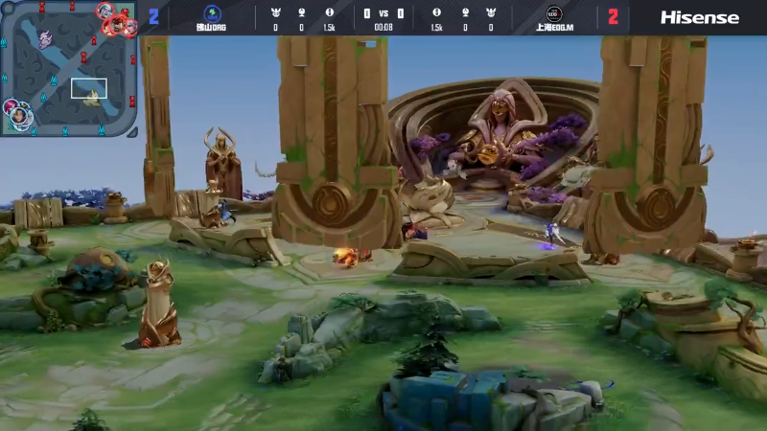Click the white camera viewport box on minimap
Image resolution: width=767 pixels, height=431 pixels.
coord(89,88)
